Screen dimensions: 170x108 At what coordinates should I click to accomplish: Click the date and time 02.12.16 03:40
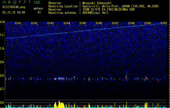(x=14, y=12)
